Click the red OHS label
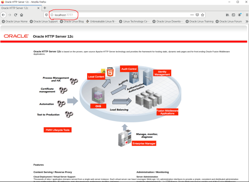 click(98, 106)
